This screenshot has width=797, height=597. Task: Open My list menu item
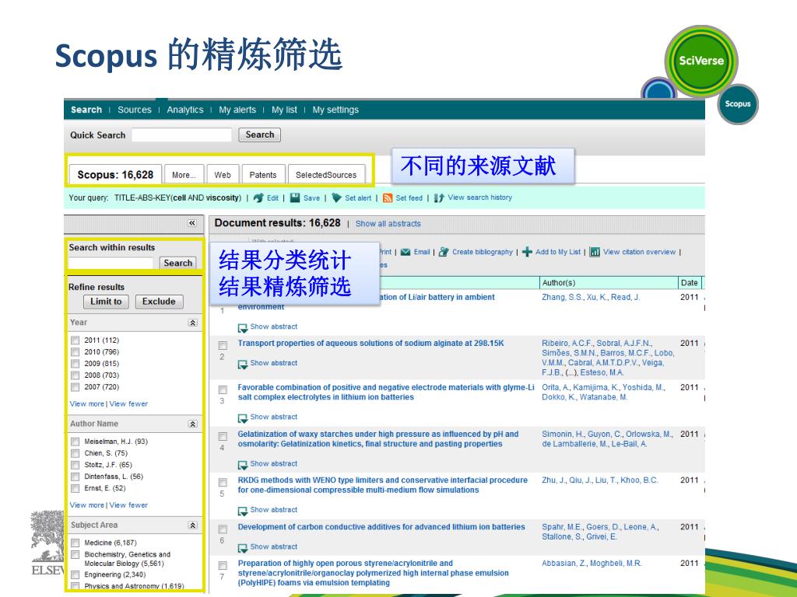click(284, 110)
